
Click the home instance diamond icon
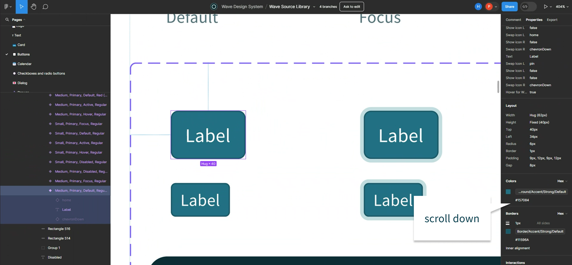58,200
